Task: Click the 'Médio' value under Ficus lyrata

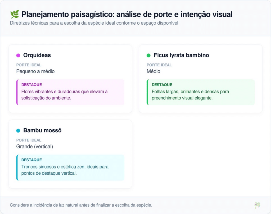Action: (153, 71)
